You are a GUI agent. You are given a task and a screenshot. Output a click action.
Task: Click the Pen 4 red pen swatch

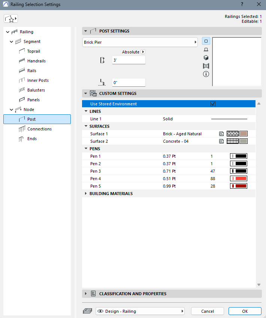coord(239,179)
